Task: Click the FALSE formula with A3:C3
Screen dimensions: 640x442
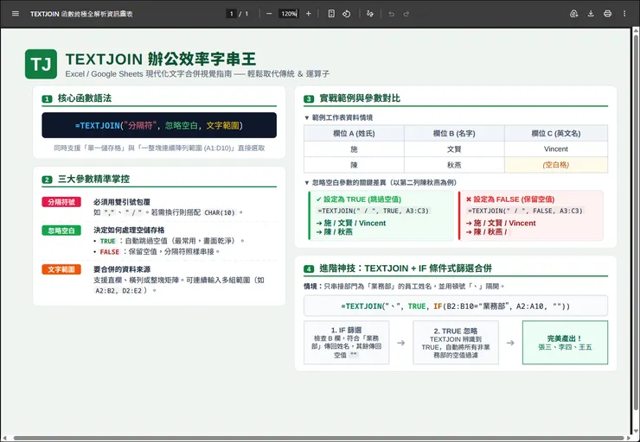Action: [x=525, y=211]
